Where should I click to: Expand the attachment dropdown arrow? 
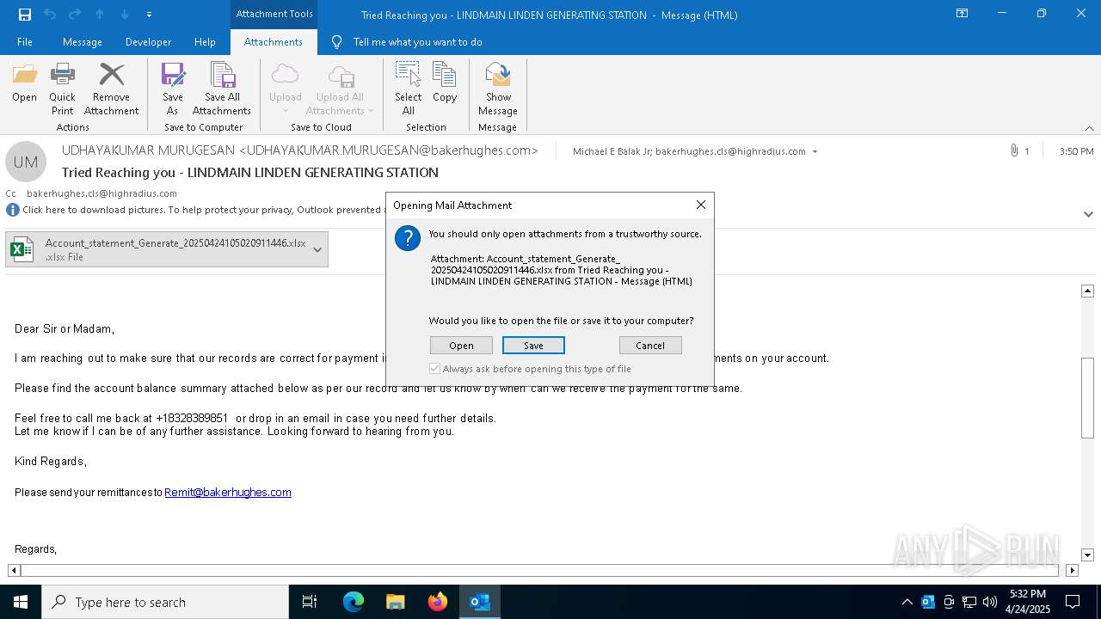click(x=317, y=249)
